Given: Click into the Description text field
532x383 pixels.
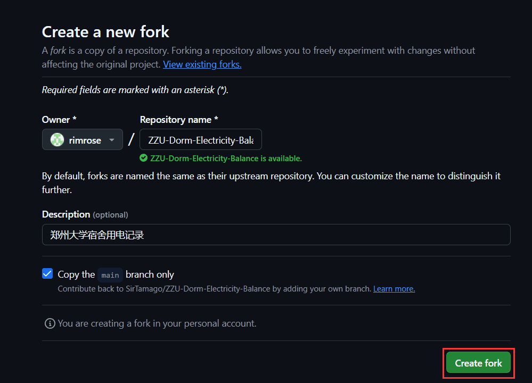Looking at the screenshot, I should 276,235.
